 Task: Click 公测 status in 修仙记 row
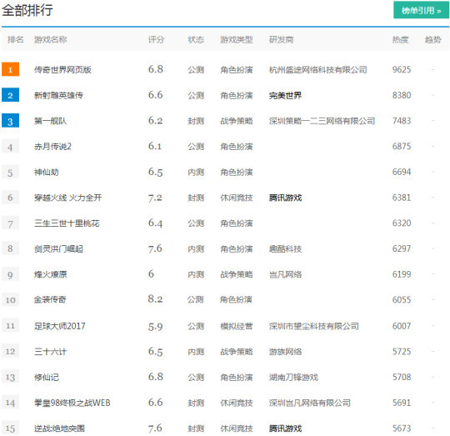[196, 378]
